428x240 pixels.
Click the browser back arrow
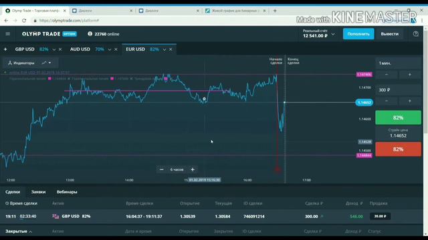point(6,21)
